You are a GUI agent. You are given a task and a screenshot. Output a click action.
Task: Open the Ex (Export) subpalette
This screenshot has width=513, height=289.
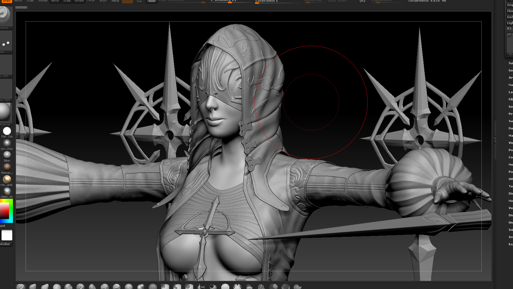click(511, 244)
